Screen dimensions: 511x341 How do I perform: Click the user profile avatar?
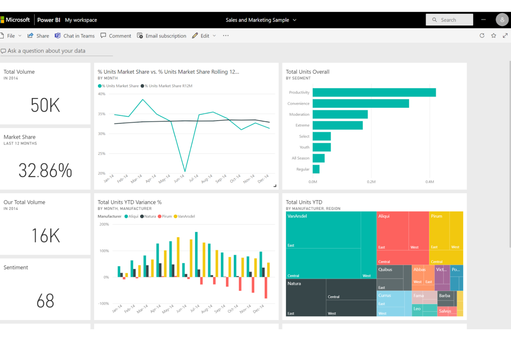pyautogui.click(x=502, y=20)
